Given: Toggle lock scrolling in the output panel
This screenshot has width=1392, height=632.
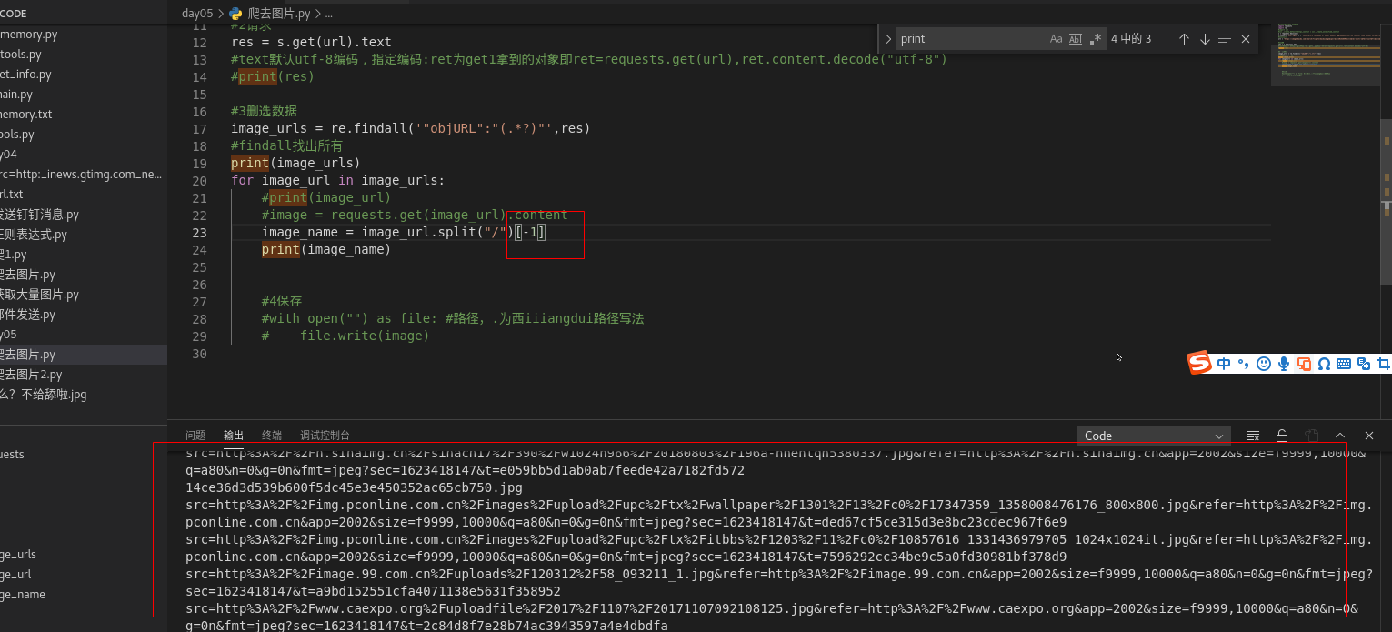Looking at the screenshot, I should coord(1281,436).
